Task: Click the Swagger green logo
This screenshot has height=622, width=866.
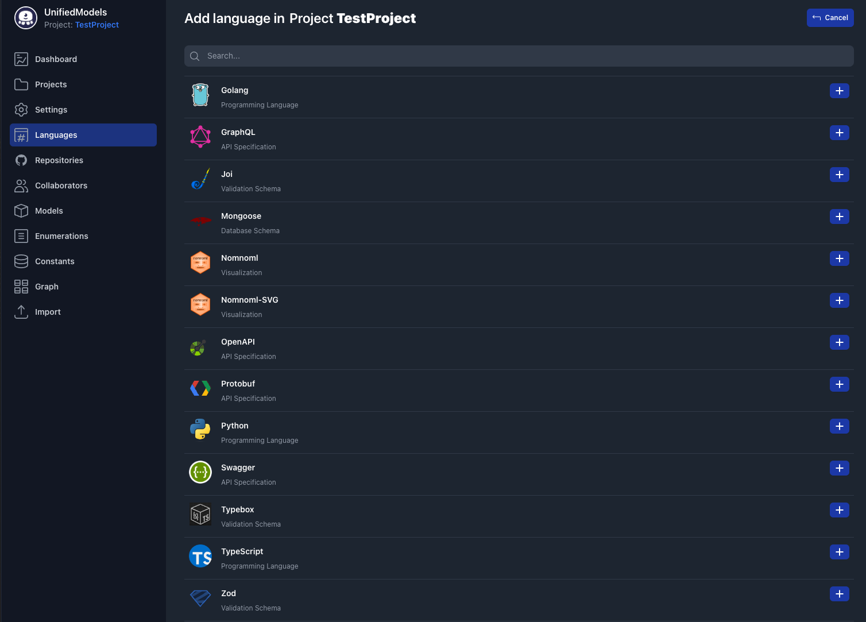Action: pos(200,472)
